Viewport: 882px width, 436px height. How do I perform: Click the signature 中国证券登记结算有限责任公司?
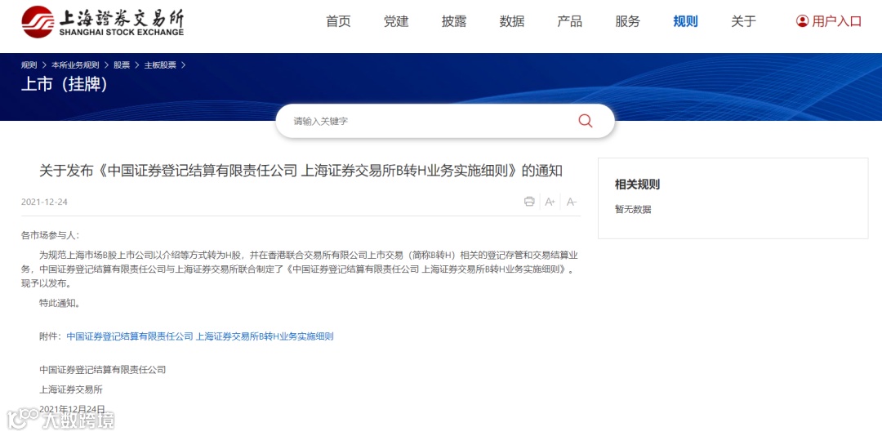pyautogui.click(x=103, y=370)
